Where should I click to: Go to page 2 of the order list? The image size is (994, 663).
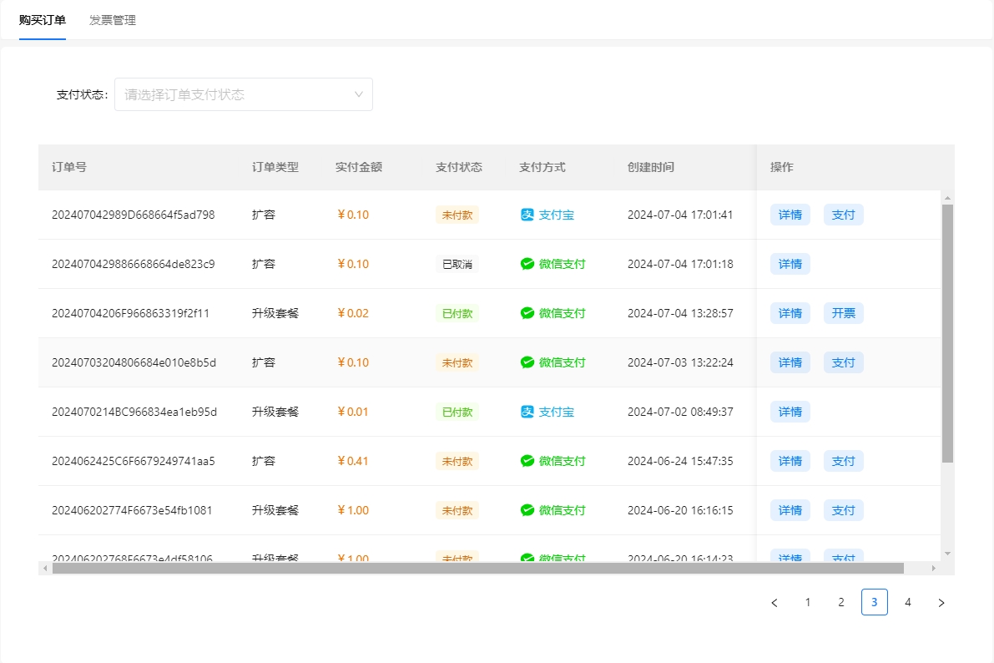[x=841, y=601]
